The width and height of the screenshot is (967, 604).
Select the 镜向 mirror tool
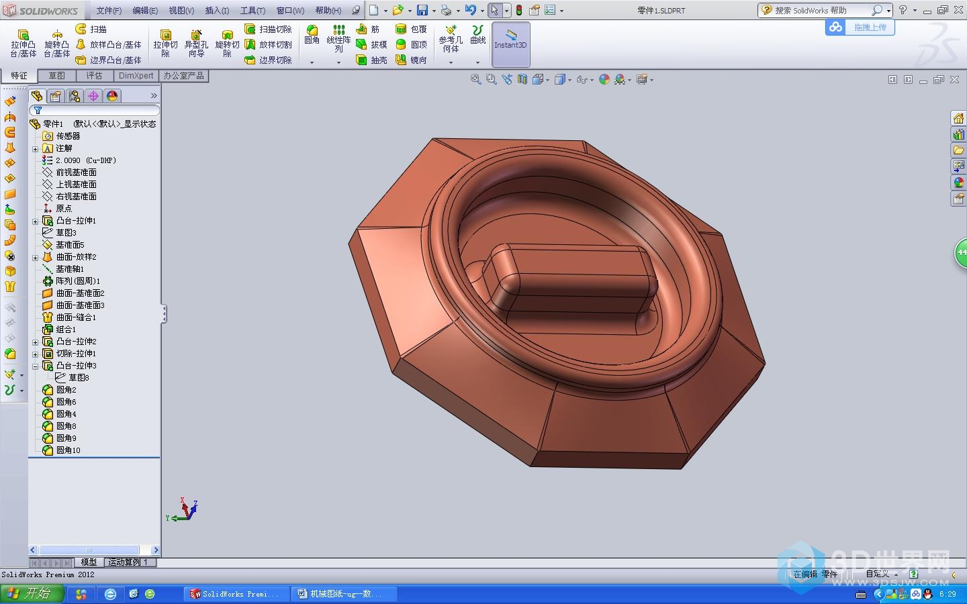pyautogui.click(x=411, y=60)
